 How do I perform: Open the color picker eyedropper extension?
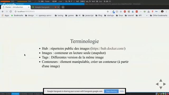(113, 12)
